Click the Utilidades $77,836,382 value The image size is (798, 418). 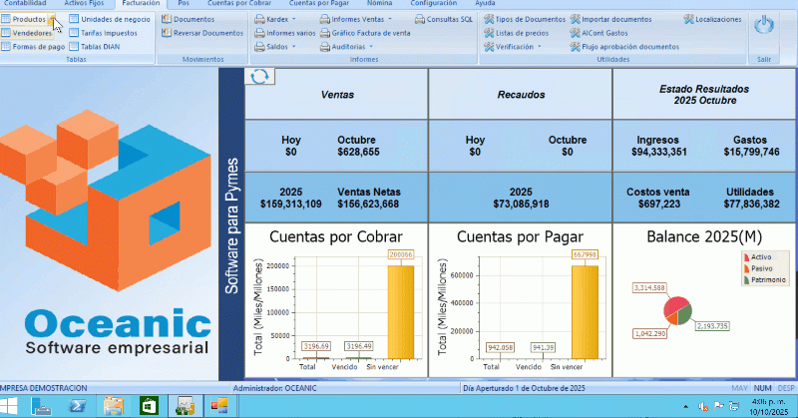pyautogui.click(x=751, y=205)
